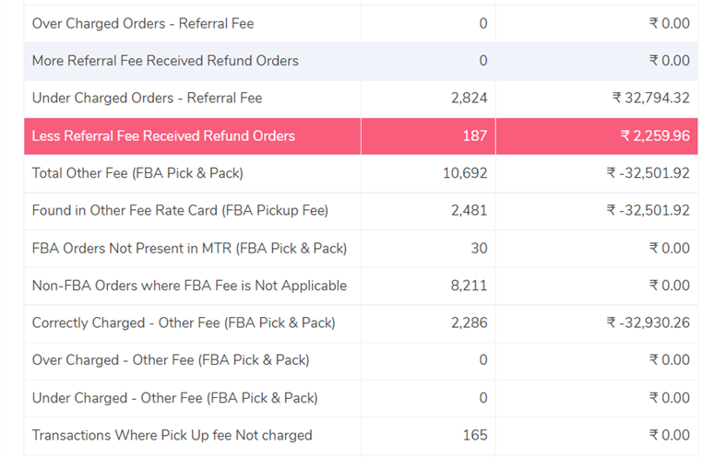Open 'Under Charged Orders - Referral Fee' label
The width and height of the screenshot is (714, 457).
point(147,99)
